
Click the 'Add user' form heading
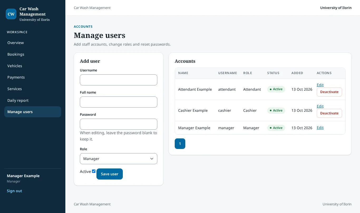pyautogui.click(x=90, y=61)
